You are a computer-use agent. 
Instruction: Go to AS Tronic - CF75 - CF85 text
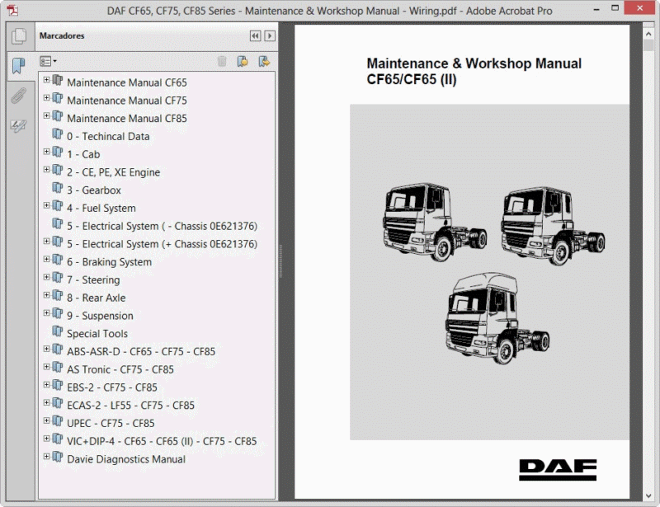point(120,369)
